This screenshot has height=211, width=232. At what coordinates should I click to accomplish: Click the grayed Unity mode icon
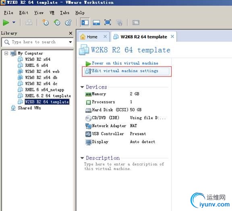119,23
